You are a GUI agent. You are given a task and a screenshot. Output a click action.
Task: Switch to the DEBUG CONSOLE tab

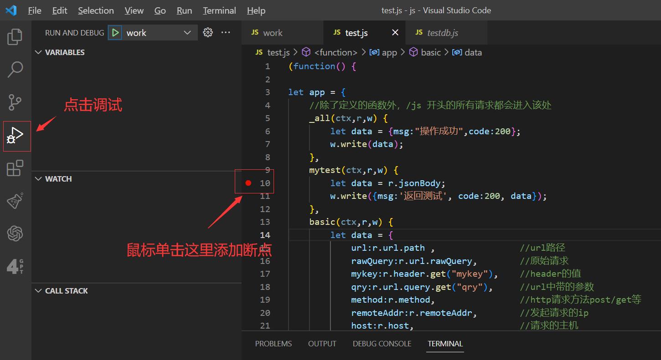382,344
